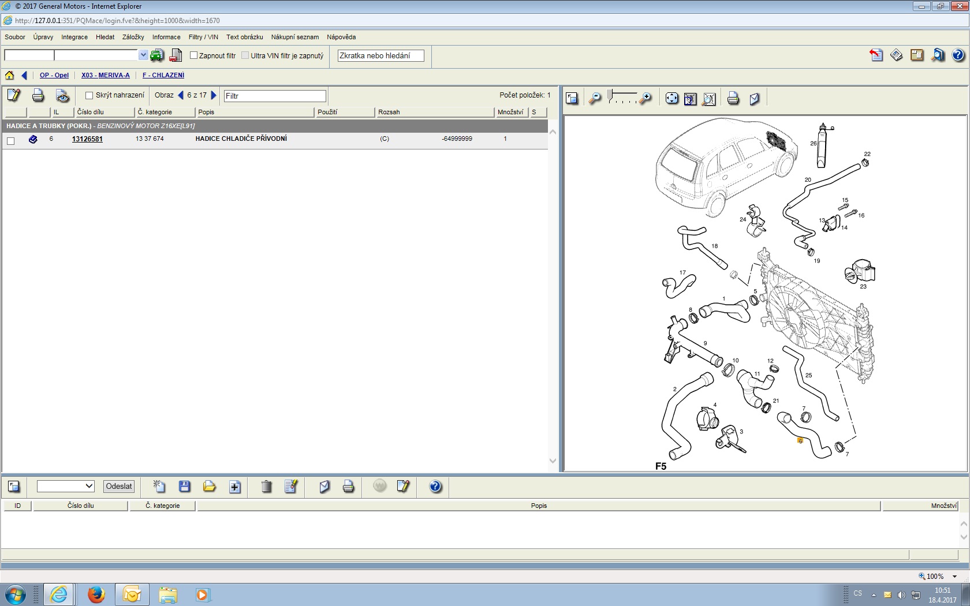The image size is (970, 606).
Task: Print the shopping list
Action: pyautogui.click(x=348, y=487)
